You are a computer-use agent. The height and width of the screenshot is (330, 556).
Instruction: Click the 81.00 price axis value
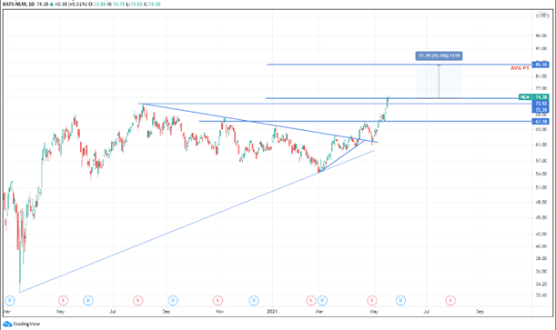541,76
